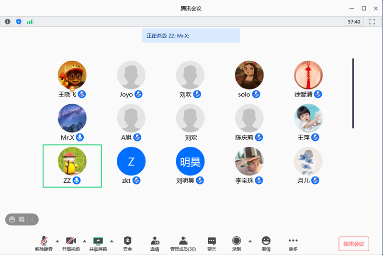Check the green network signal indicator
This screenshot has height=255, width=383.
click(x=30, y=22)
